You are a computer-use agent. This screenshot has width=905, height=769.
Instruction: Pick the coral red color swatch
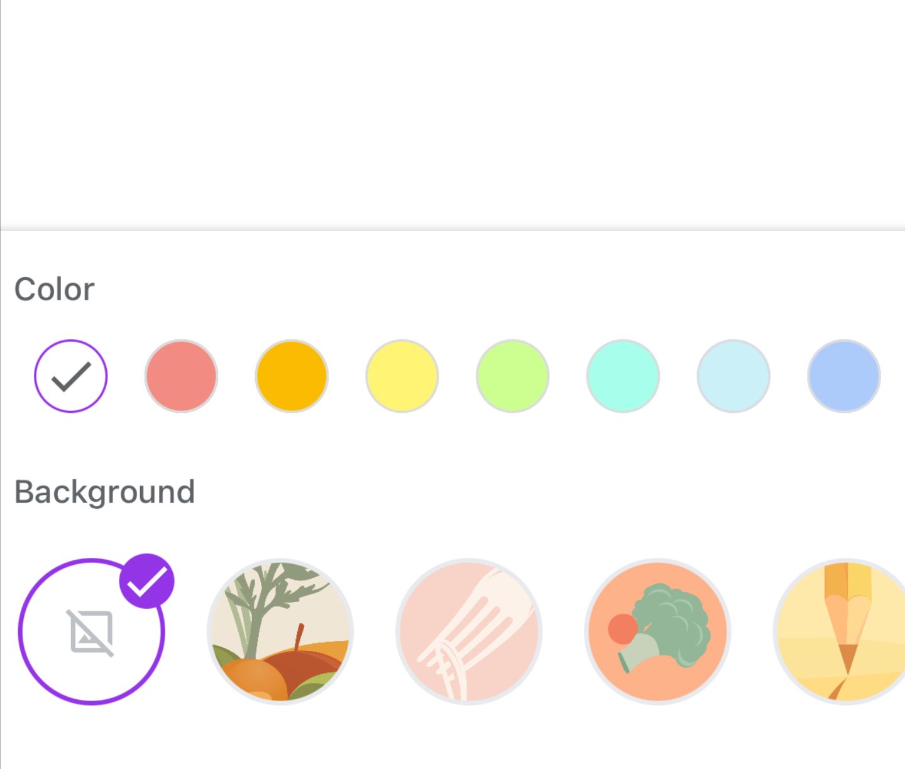181,376
